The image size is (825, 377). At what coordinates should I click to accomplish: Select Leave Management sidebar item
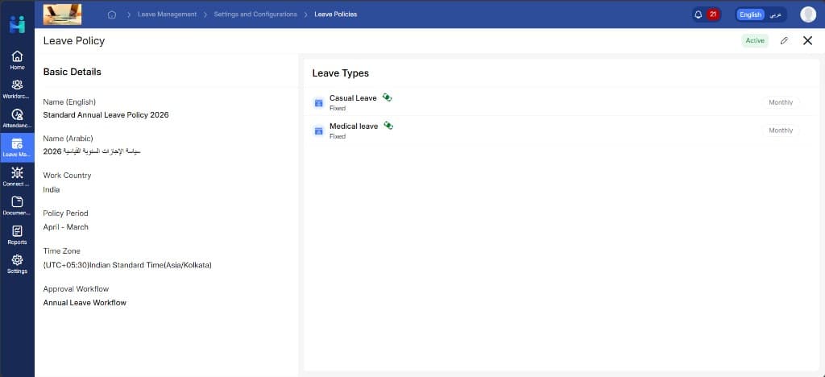[x=17, y=147]
